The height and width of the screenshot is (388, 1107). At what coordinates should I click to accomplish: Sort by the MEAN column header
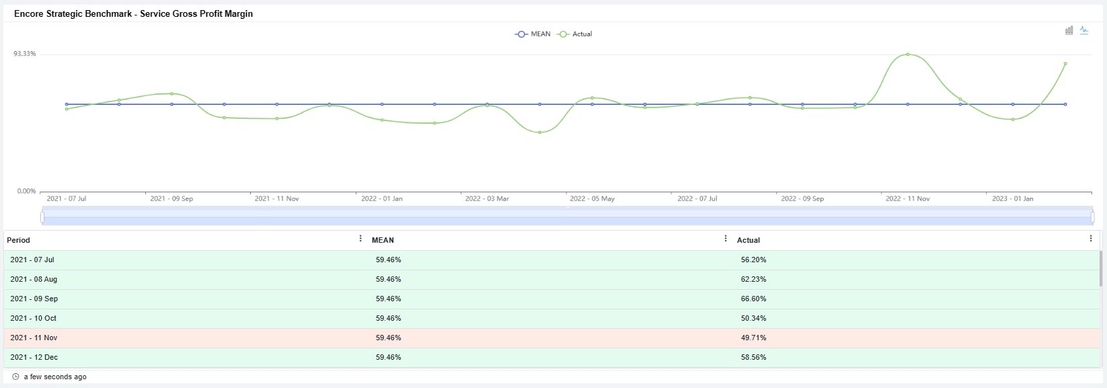pyautogui.click(x=383, y=240)
